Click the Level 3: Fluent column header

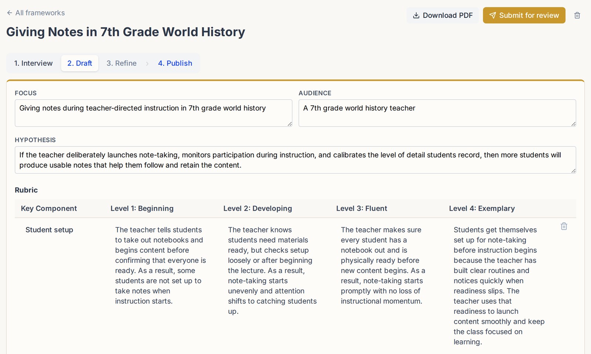362,208
